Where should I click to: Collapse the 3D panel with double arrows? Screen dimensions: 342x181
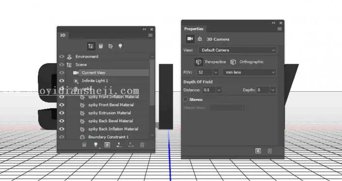145,29
